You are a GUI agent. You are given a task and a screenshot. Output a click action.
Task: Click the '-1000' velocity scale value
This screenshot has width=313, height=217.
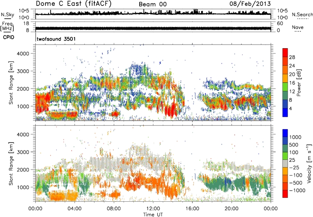297,190
